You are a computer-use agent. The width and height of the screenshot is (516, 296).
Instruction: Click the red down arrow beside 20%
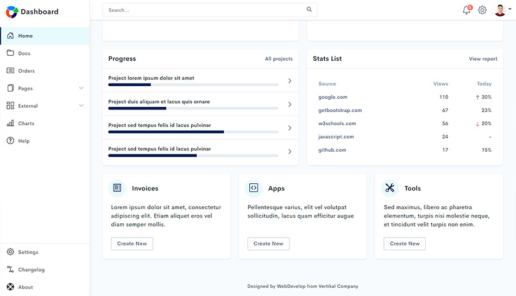coord(477,124)
